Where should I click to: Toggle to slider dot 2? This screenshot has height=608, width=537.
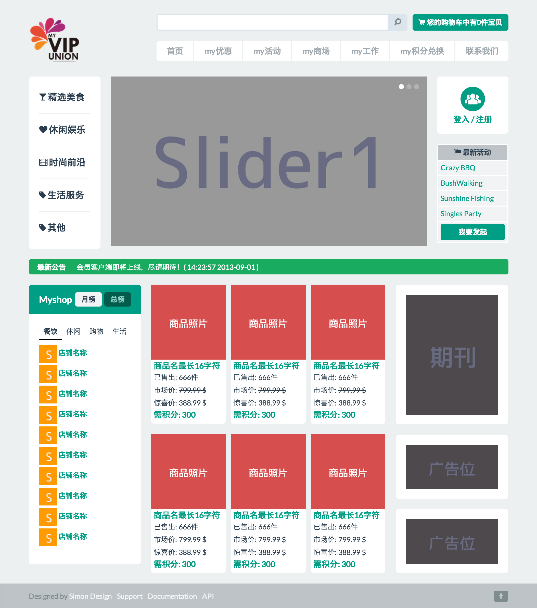click(409, 86)
